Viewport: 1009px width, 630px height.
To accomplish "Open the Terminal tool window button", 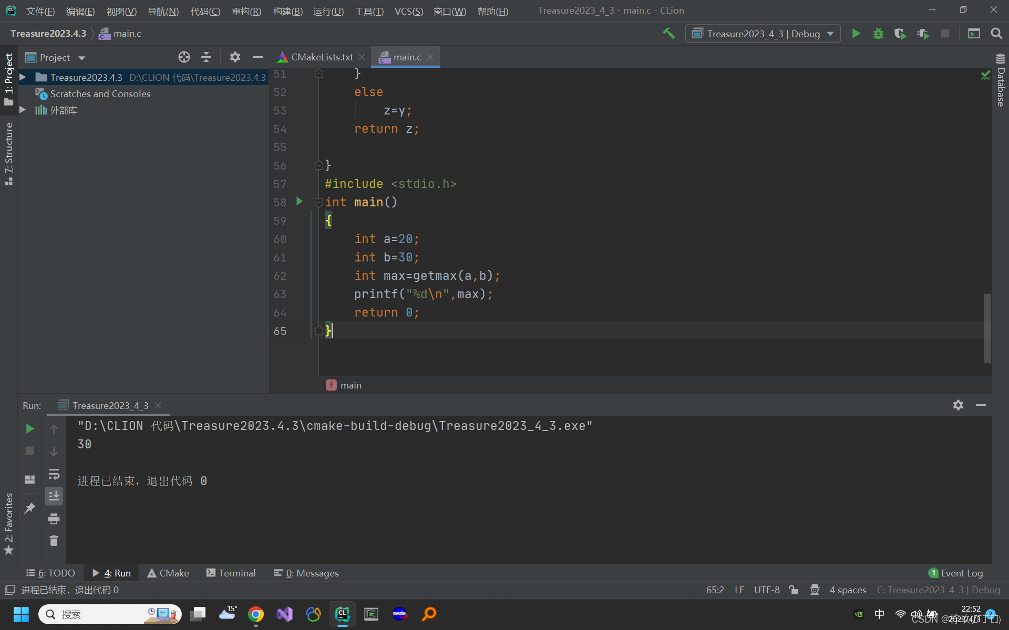I will coord(231,573).
